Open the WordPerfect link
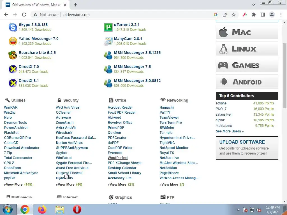 tap(118, 158)
